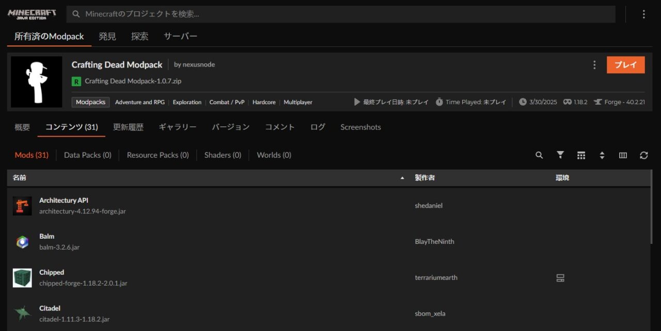Open the top-right app kebab menu
The height and width of the screenshot is (331, 661).
click(x=643, y=14)
